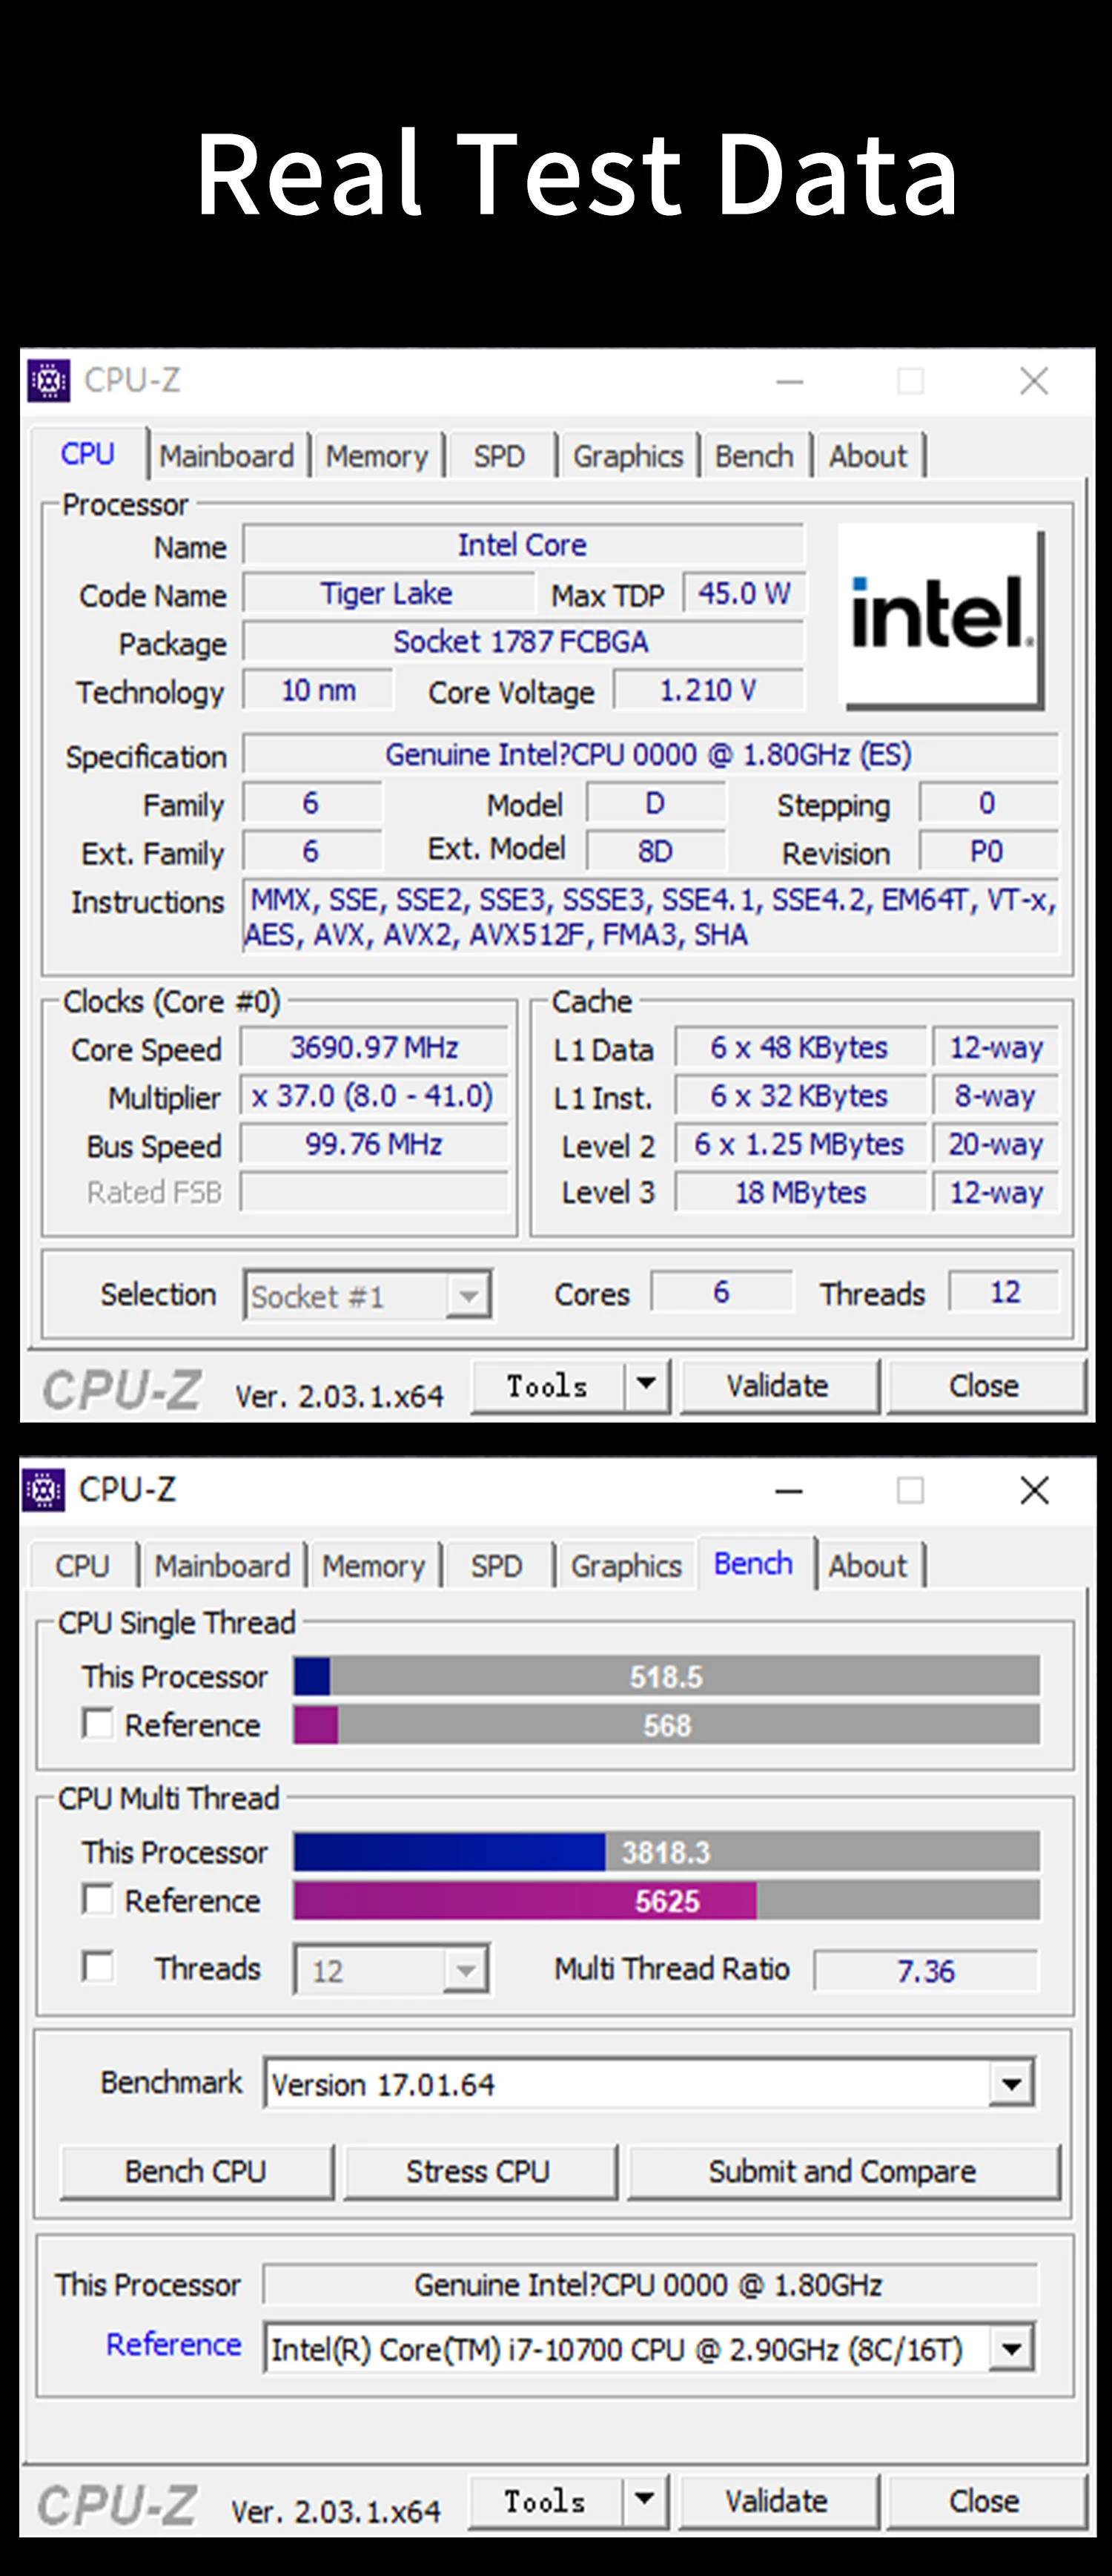Viewport: 1112px width, 2576px height.
Task: Click single thread reference bar 568
Action: [x=666, y=1725]
